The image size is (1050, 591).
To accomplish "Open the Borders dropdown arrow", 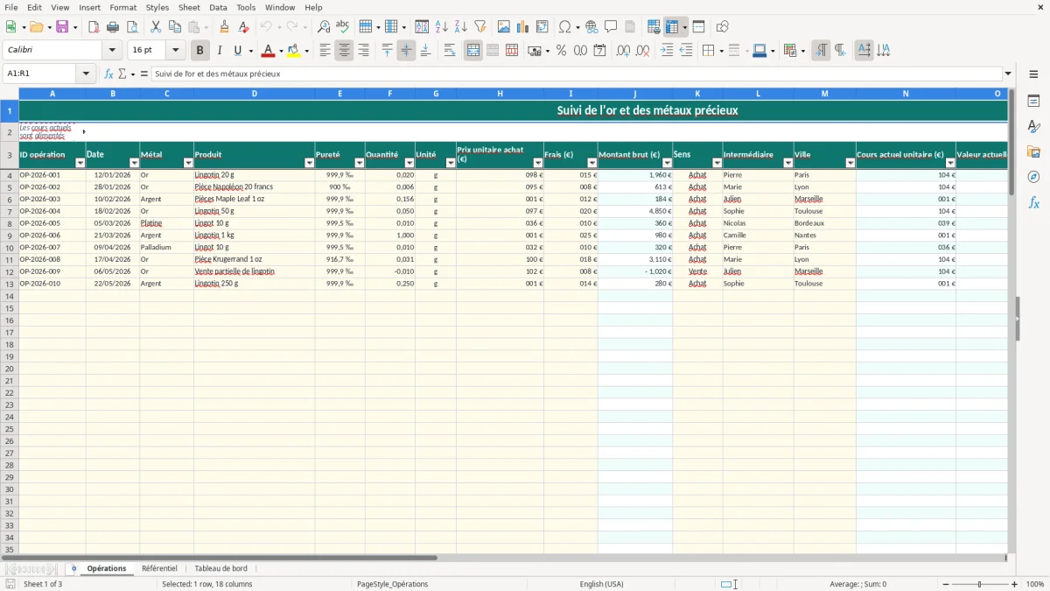I will [721, 51].
